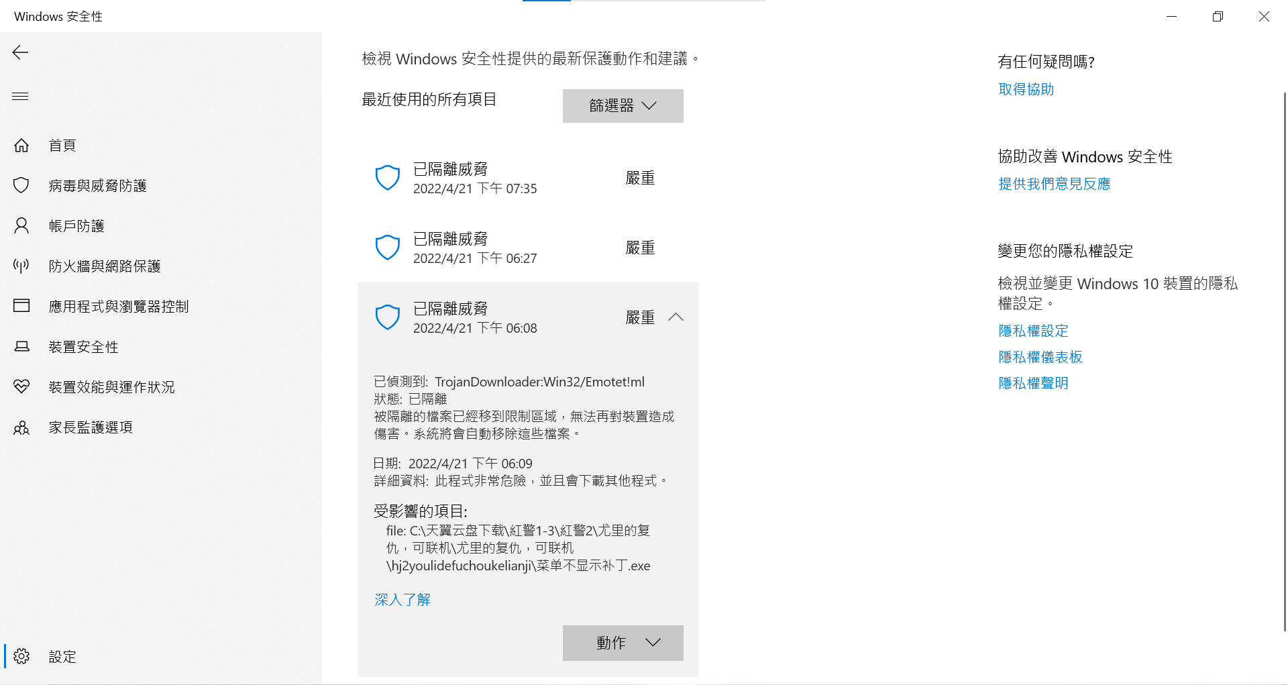Open the 隱私權儀表板 link

click(1040, 357)
